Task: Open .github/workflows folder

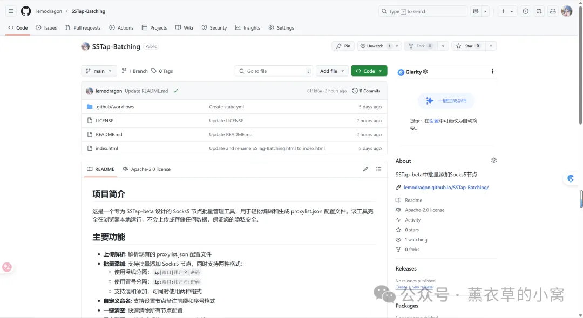Action: (114, 107)
